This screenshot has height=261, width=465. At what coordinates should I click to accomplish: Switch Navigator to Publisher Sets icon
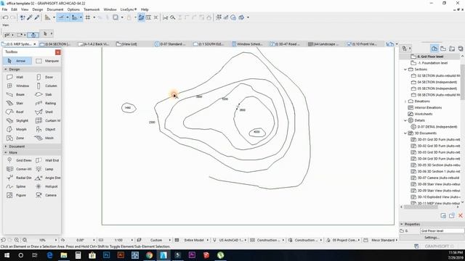pyautogui.click(x=460, y=49)
